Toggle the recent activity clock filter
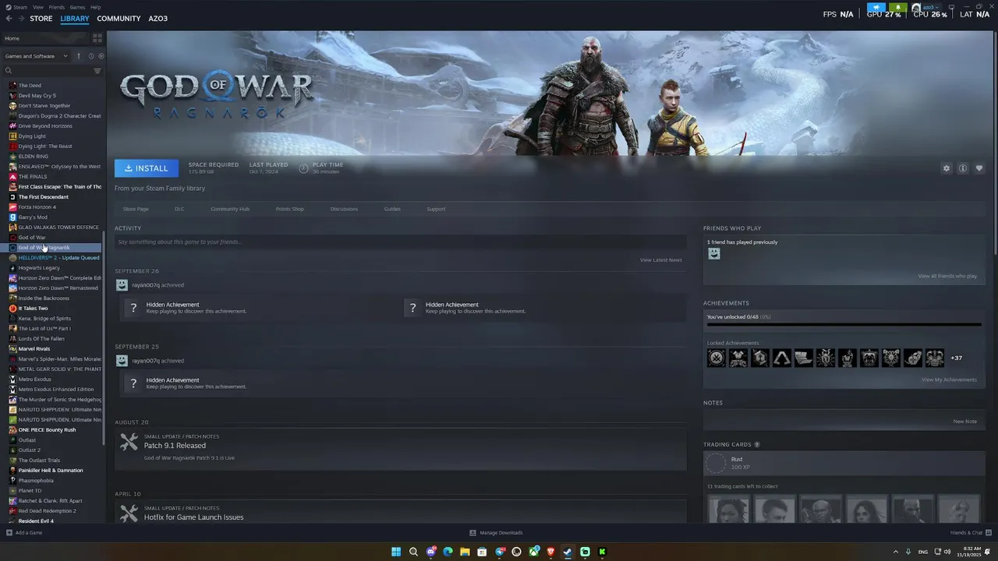 pos(90,56)
